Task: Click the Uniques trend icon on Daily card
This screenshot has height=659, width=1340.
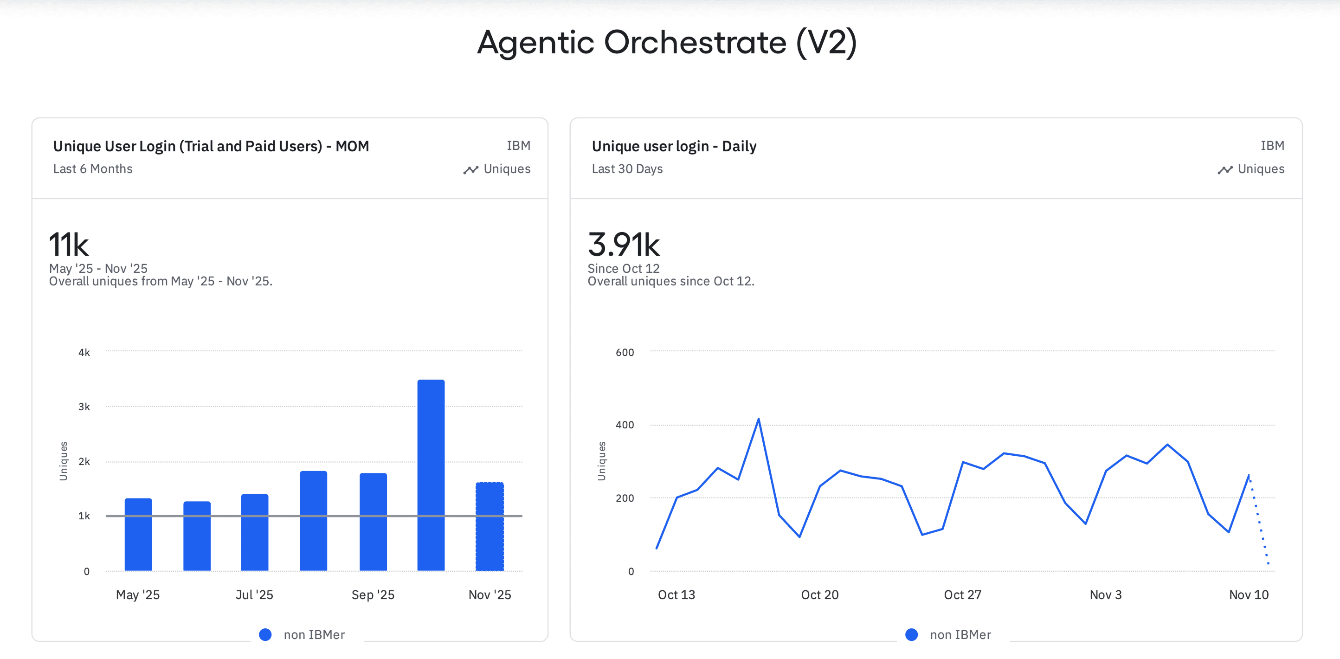Action: coord(1224,169)
